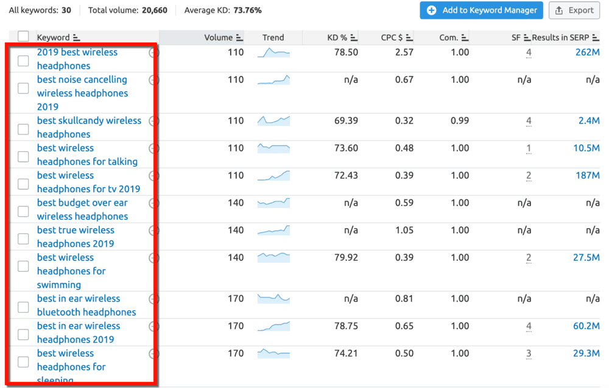Check 'best budget over ear wireless headphones'
The width and height of the screenshot is (609, 388).
(23, 211)
